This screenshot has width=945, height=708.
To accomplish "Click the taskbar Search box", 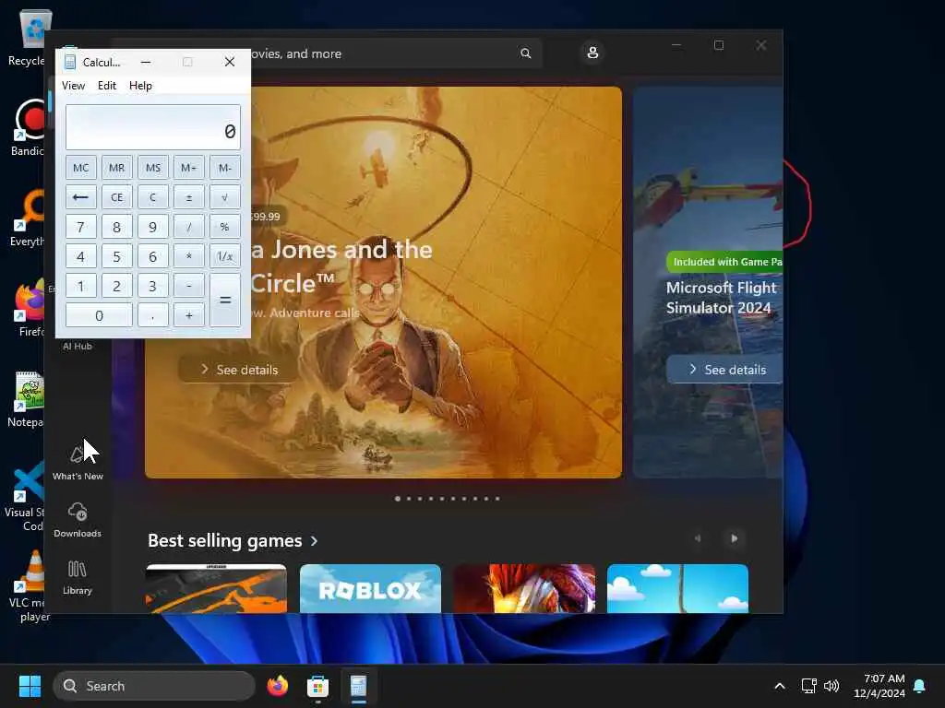I will (x=154, y=686).
